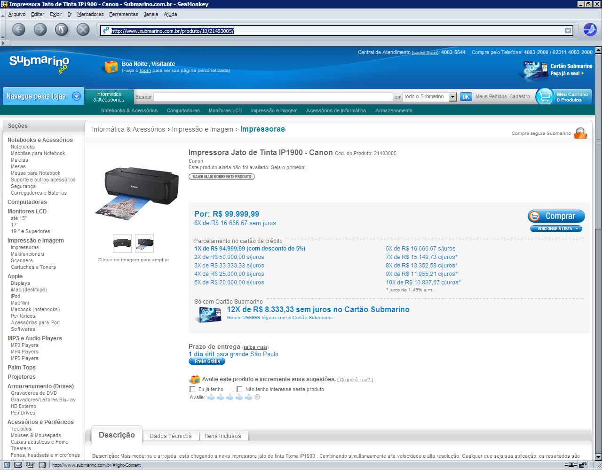602x470 pixels.
Task: Reload the page with the toolbar Reload button
Action: 62,30
